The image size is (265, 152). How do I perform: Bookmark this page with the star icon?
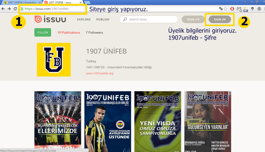225,9
